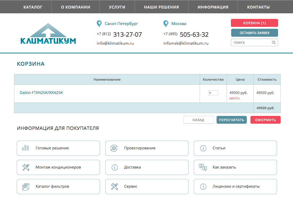
Task: Click the search magnifier icon
Action: [274, 43]
